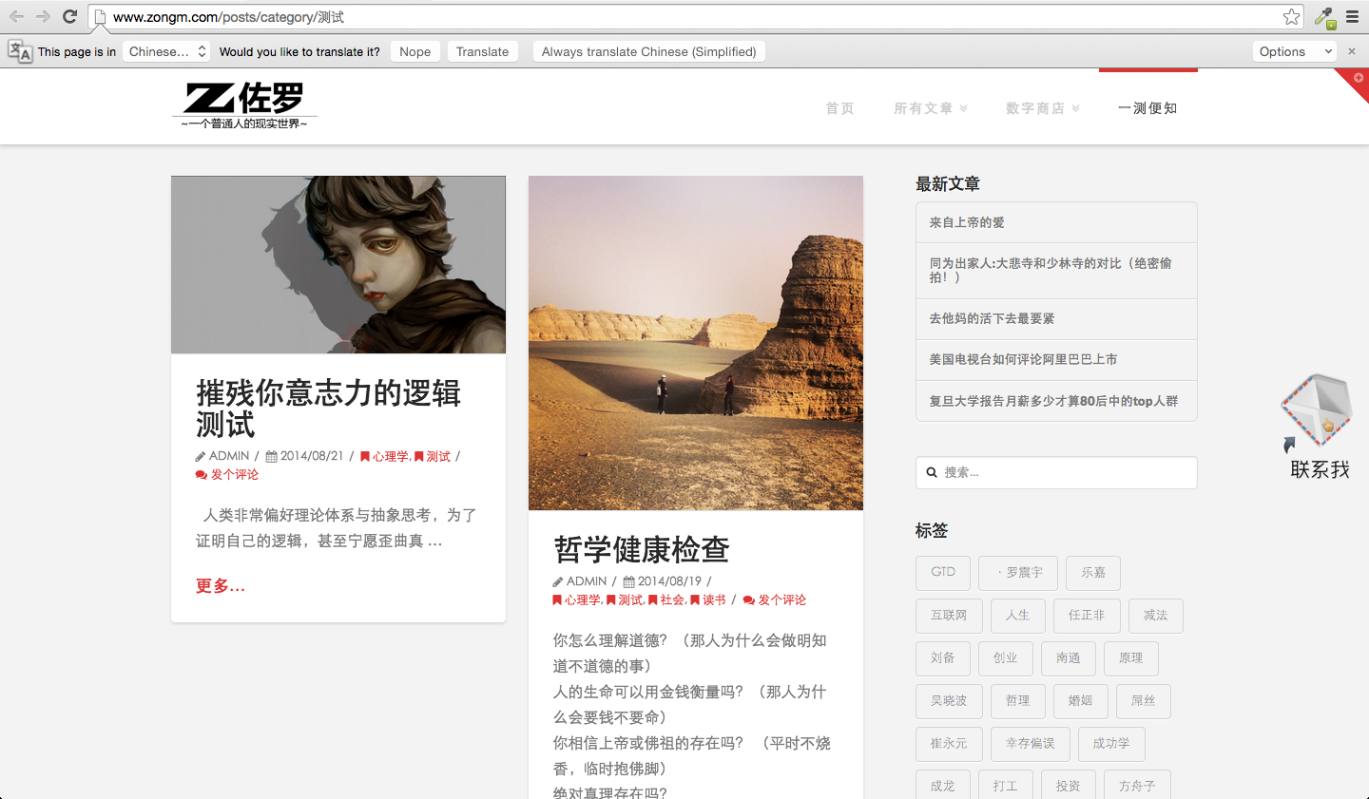Click the search magnifier icon in sidebar
This screenshot has height=799, width=1369.
932,472
